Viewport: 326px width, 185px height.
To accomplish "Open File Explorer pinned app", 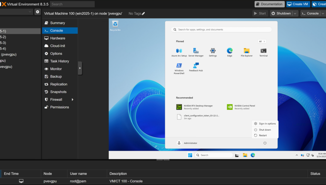I will pyautogui.click(x=247, y=52).
